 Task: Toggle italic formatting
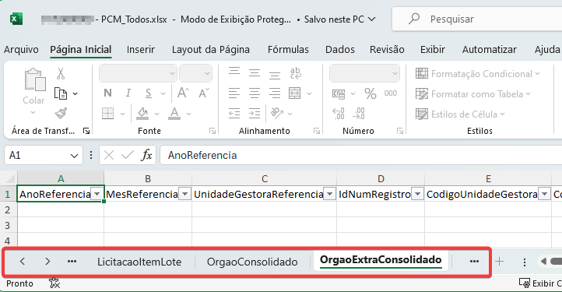click(x=128, y=93)
